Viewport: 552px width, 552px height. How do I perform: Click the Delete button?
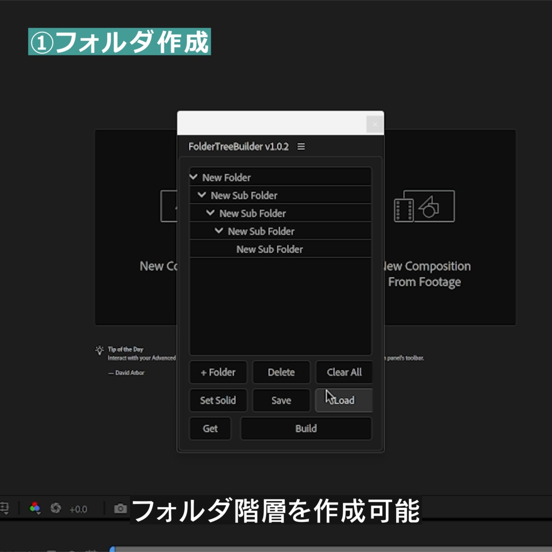coord(281,372)
